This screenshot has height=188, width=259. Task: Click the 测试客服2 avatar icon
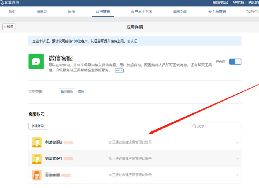coord(37,142)
